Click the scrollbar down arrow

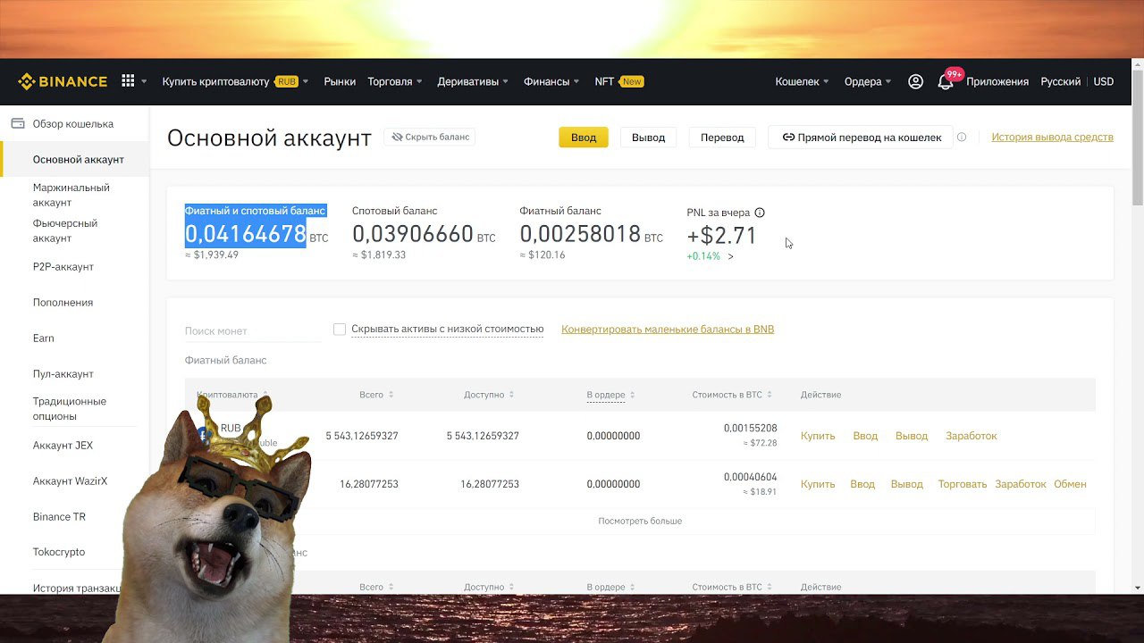[1137, 588]
